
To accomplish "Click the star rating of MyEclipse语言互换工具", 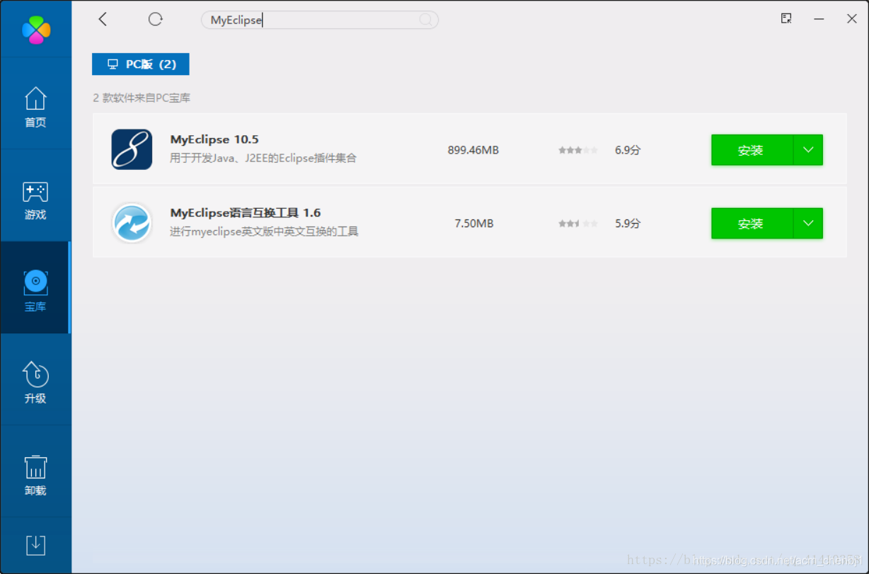I will click(x=577, y=224).
